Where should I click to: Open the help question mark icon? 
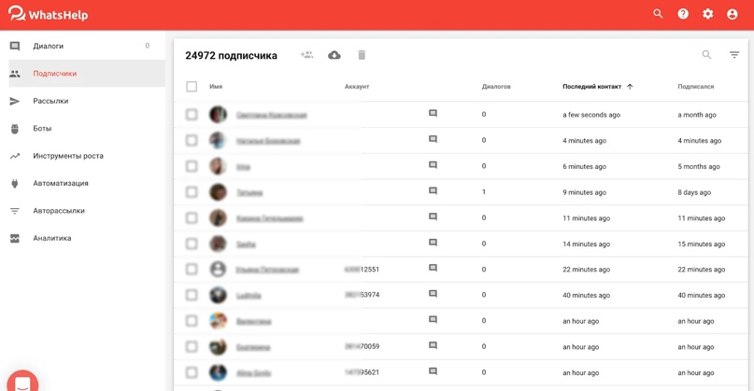click(x=683, y=14)
